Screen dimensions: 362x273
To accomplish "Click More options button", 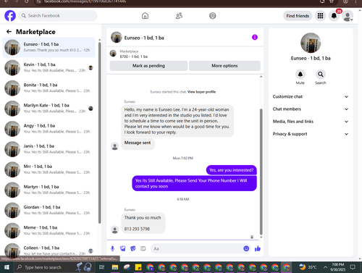I will coord(224,66).
